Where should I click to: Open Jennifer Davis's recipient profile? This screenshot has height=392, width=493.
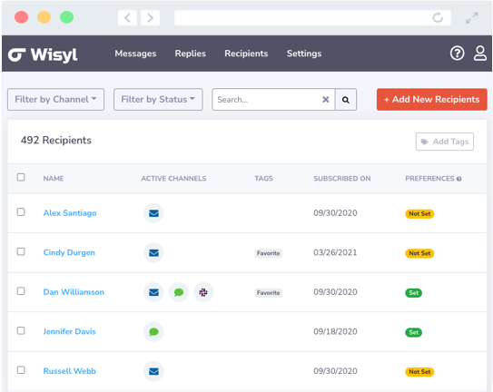[69, 331]
